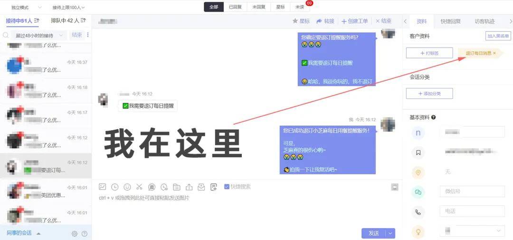Click the chat history clock icon

coord(115,187)
